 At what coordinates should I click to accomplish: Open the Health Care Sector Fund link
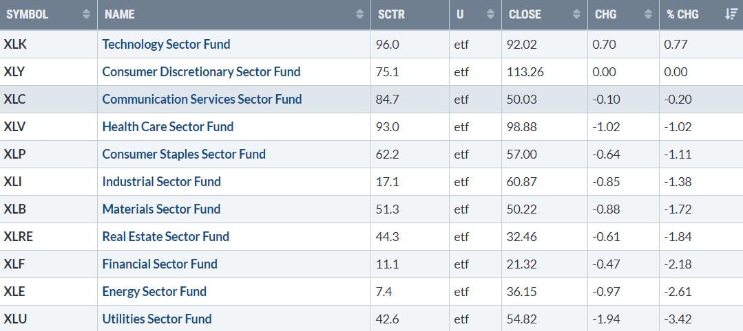click(168, 126)
